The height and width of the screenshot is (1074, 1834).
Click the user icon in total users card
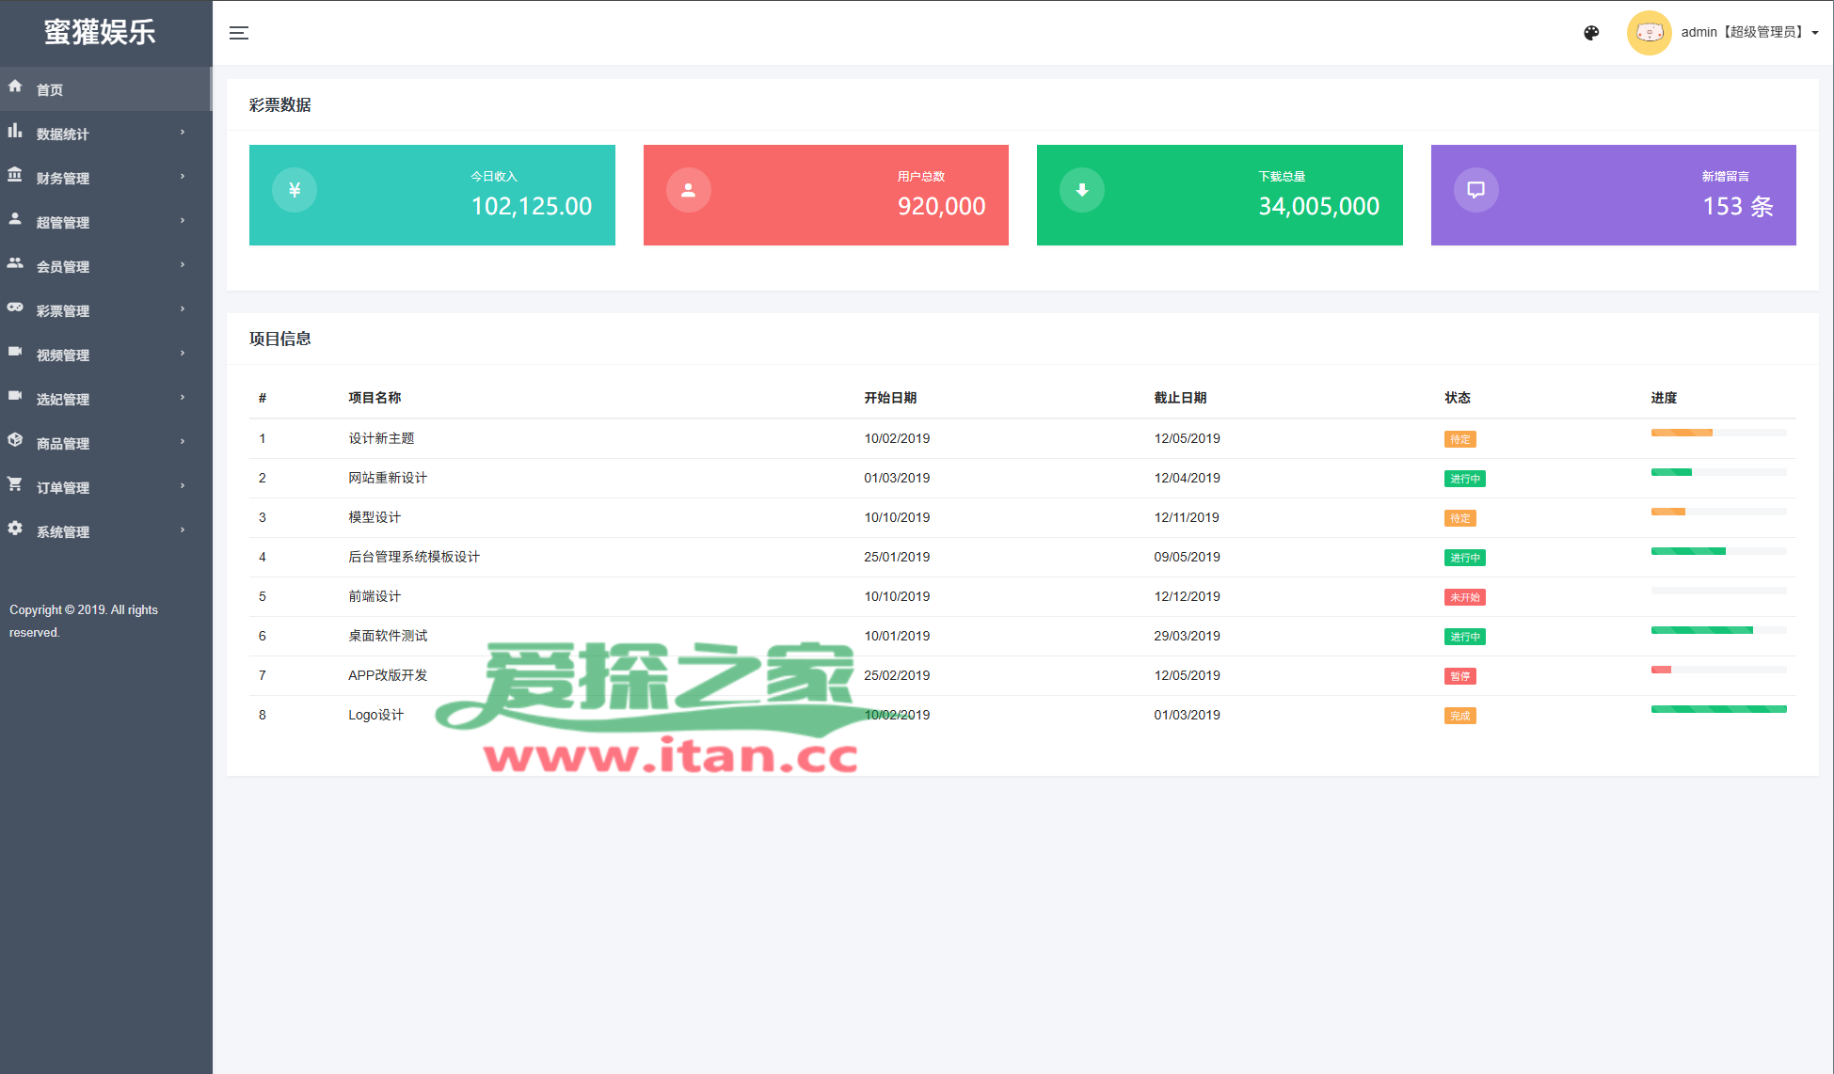(688, 190)
